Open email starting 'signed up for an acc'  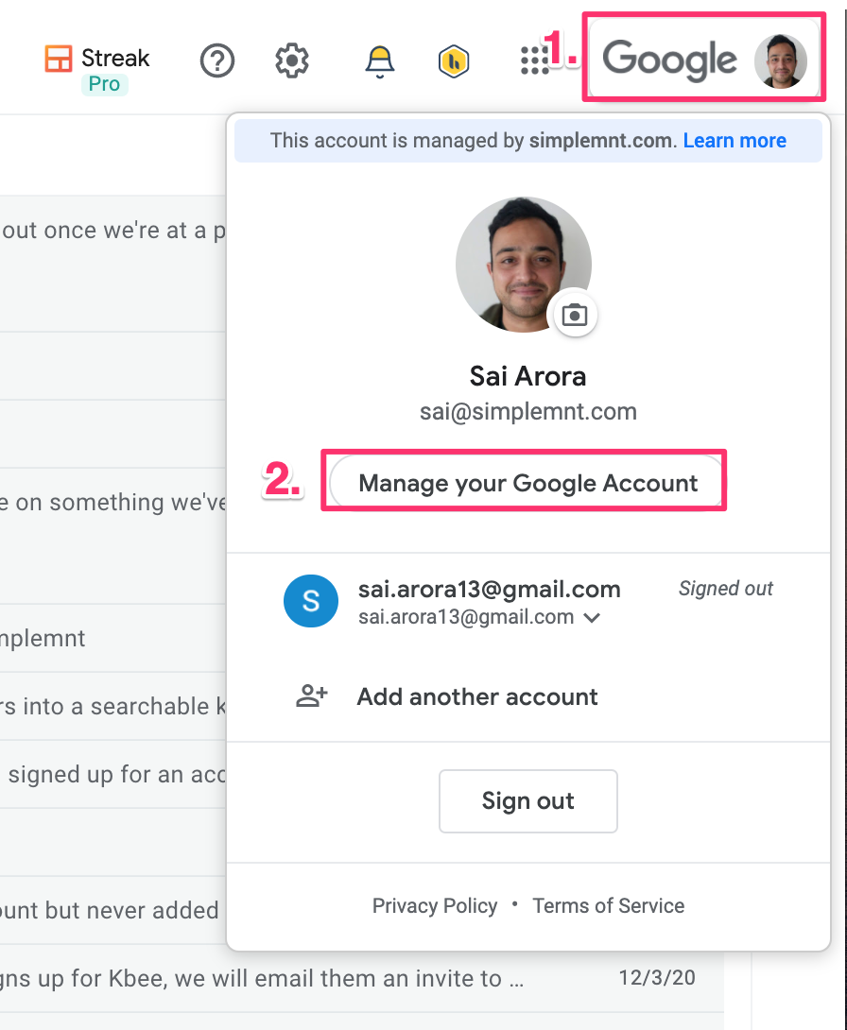pyautogui.click(x=113, y=775)
